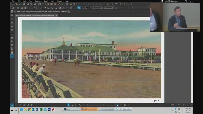Select the Zoom tool in top toolbar
The image size is (203, 114).
(x=82, y=8)
